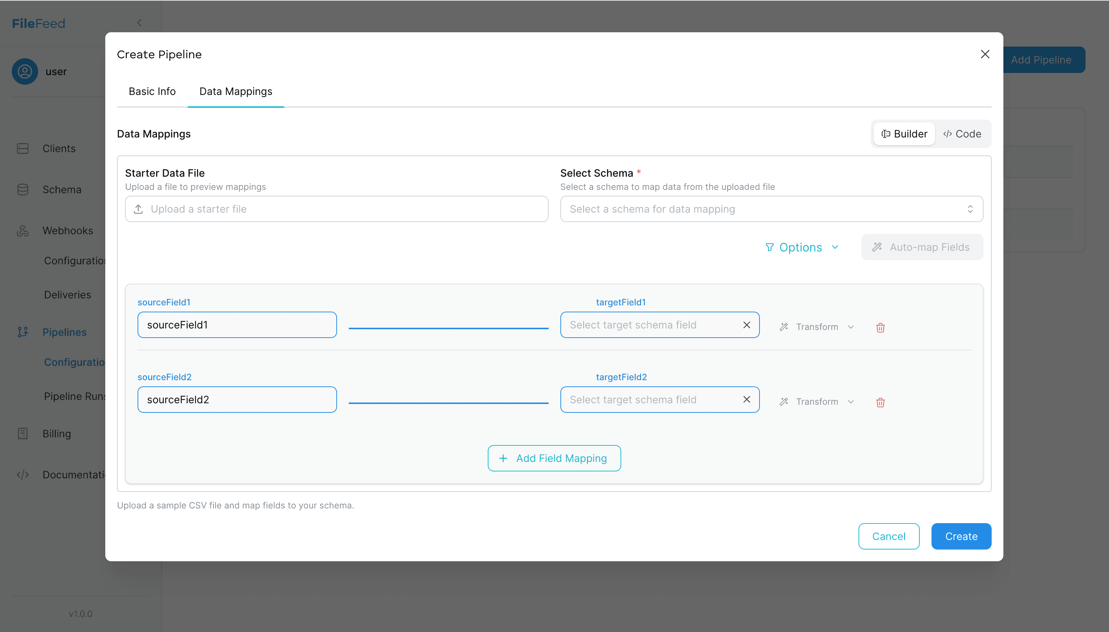Open the Transform options for targetField2
Screen dimensions: 1109x632
click(x=816, y=401)
